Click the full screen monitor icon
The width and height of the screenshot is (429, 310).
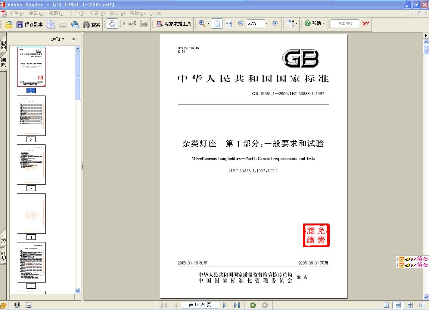pyautogui.click(x=17, y=305)
